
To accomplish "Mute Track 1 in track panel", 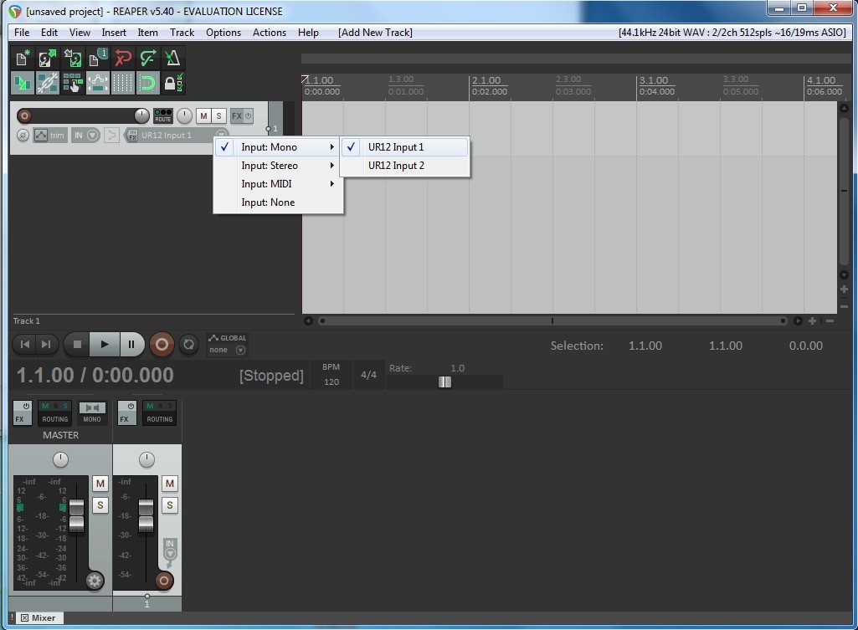I will pos(203,116).
